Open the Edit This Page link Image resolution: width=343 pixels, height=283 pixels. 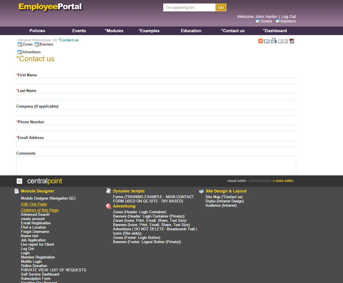34,204
